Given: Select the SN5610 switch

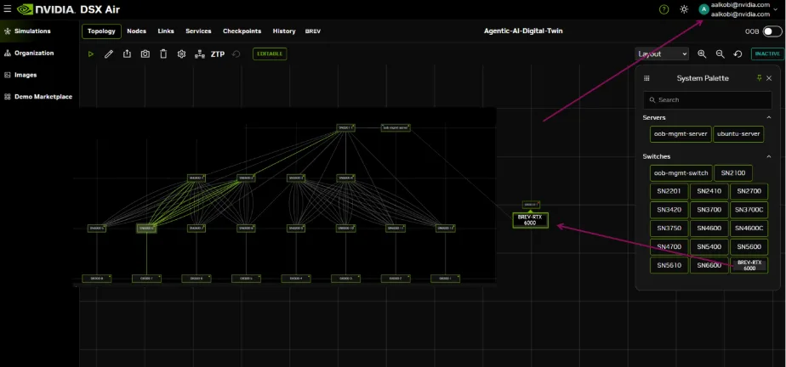Looking at the screenshot, I should pos(669,265).
